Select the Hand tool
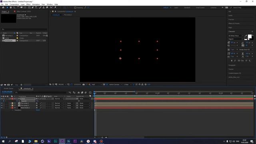The width and height of the screenshot is (256, 144). [11, 8]
